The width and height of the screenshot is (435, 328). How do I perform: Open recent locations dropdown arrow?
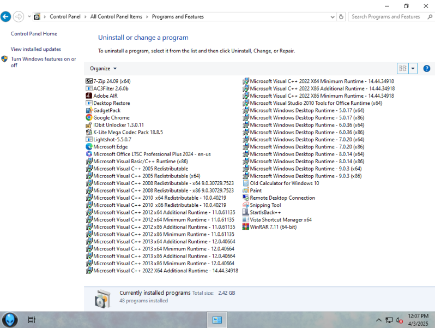pyautogui.click(x=29, y=16)
